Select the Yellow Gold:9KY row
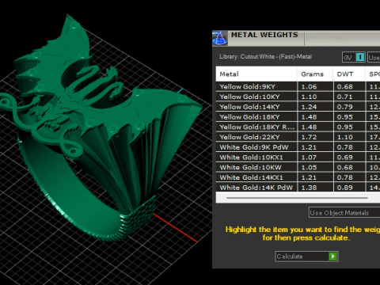Viewport: 380px width, 285px height. point(298,86)
